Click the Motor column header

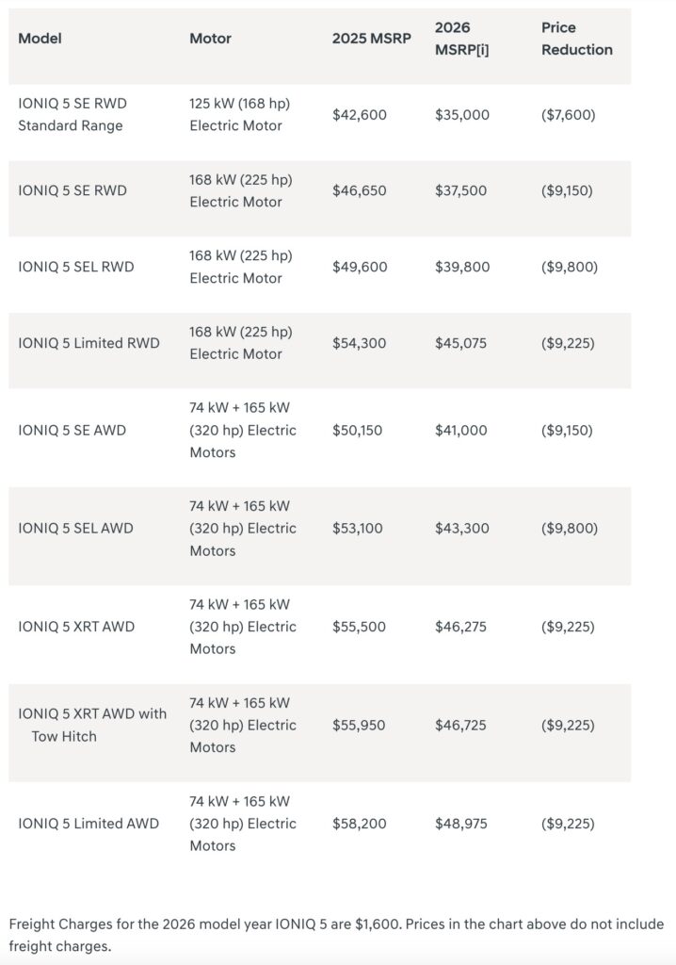210,39
